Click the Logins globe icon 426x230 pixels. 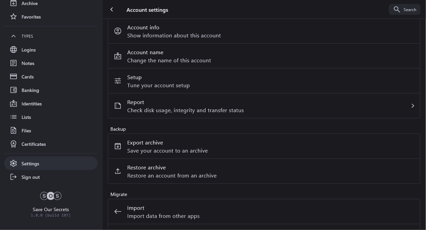click(13, 50)
